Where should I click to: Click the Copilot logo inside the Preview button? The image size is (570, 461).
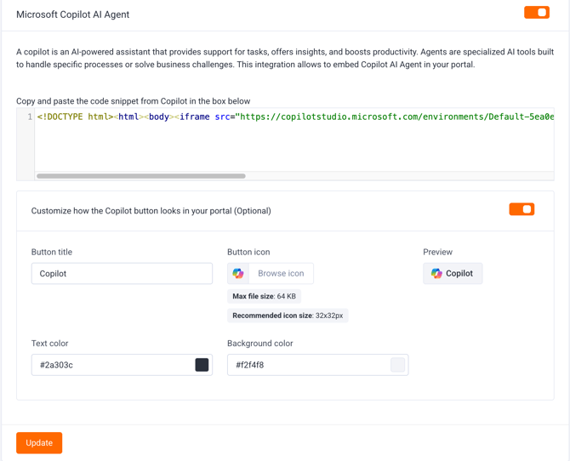(436, 274)
